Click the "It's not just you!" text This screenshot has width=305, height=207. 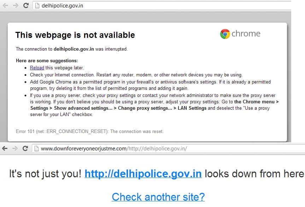click(45, 174)
